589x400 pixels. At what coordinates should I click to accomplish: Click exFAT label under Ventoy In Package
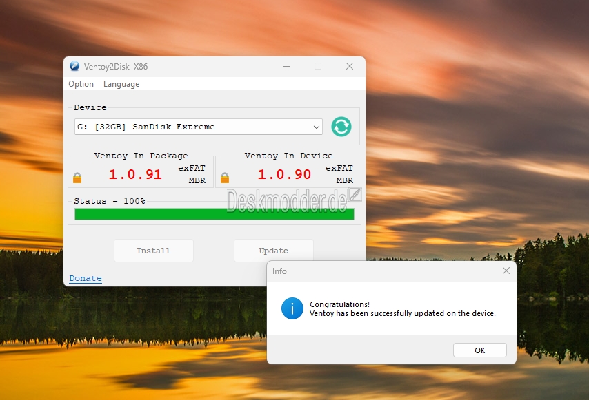coord(192,168)
